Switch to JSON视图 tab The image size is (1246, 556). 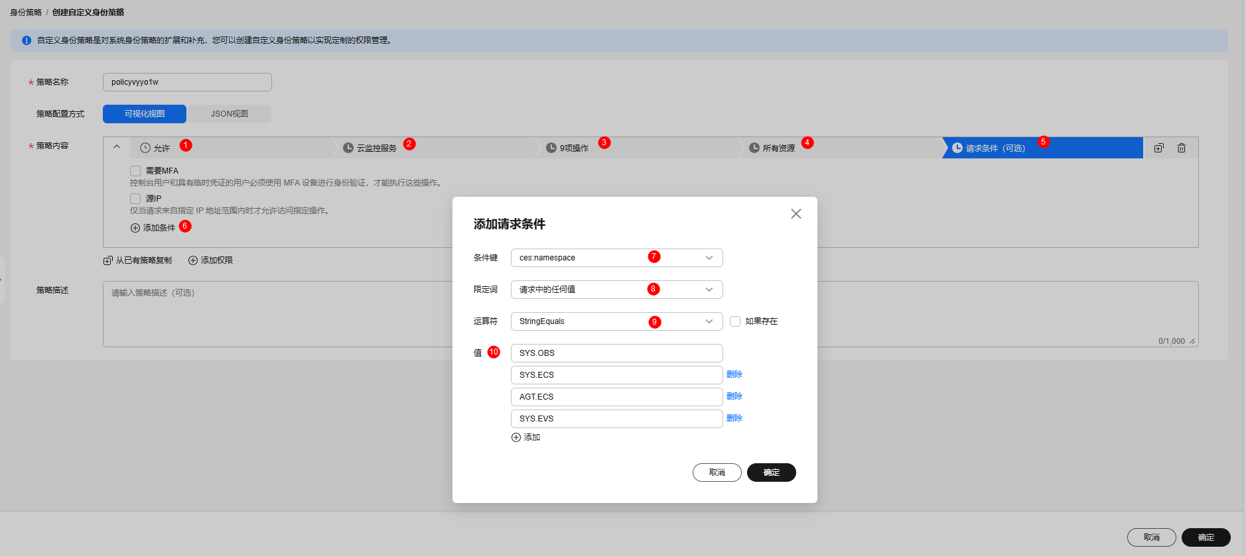229,114
